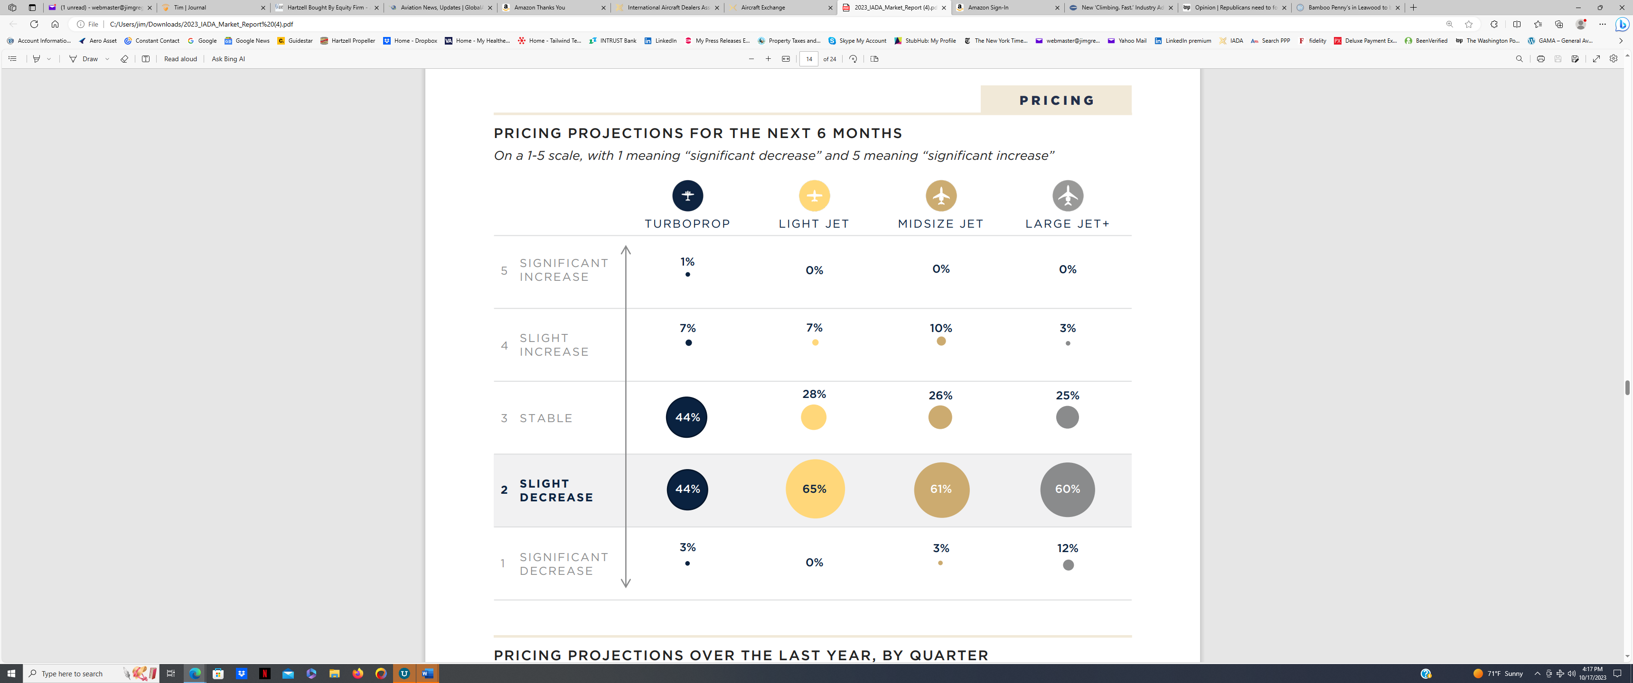The height and width of the screenshot is (683, 1633).
Task: Toggle the table of contents sidebar
Action: [12, 59]
